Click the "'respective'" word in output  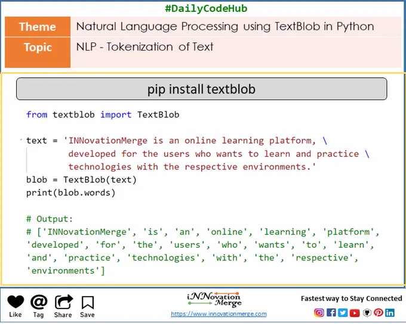tap(322, 258)
